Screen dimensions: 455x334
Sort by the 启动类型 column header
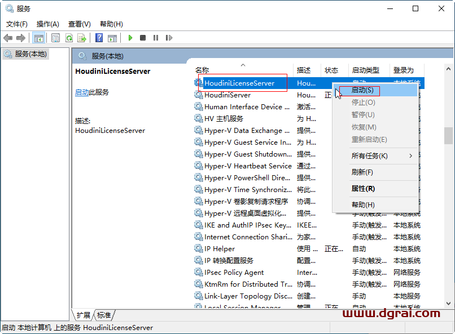pos(369,70)
